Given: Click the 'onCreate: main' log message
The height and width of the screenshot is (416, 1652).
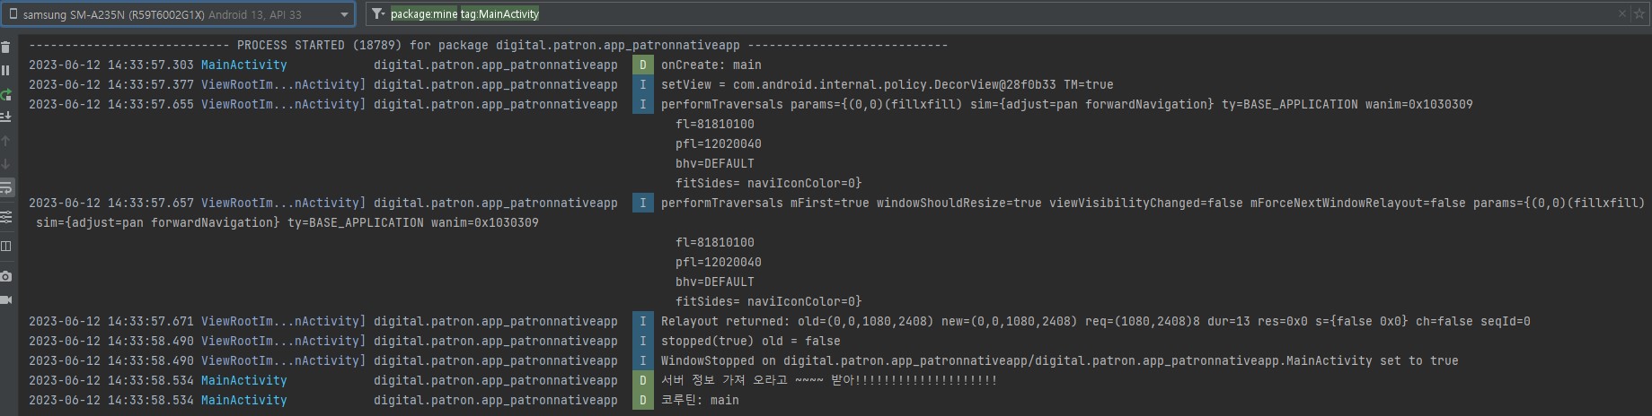Looking at the screenshot, I should pos(711,65).
